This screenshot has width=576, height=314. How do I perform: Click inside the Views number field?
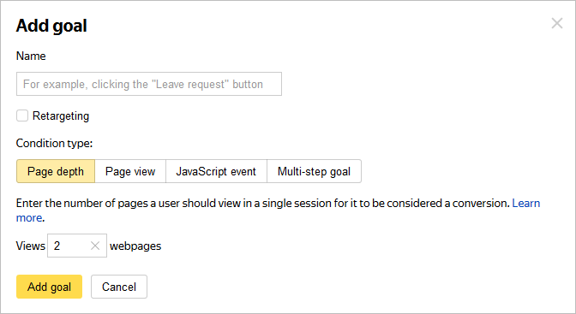[x=69, y=246]
